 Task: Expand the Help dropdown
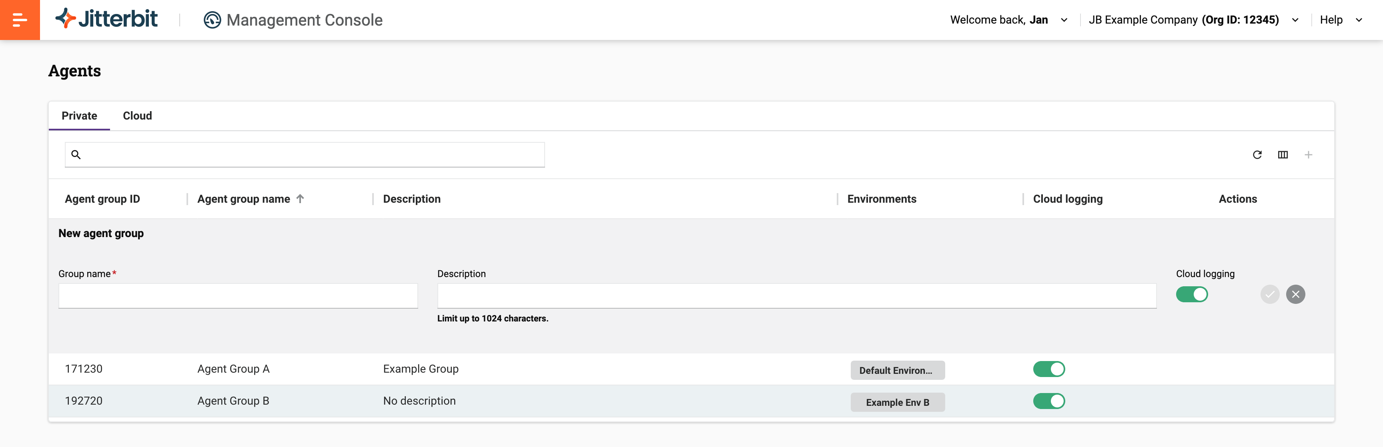[1359, 20]
